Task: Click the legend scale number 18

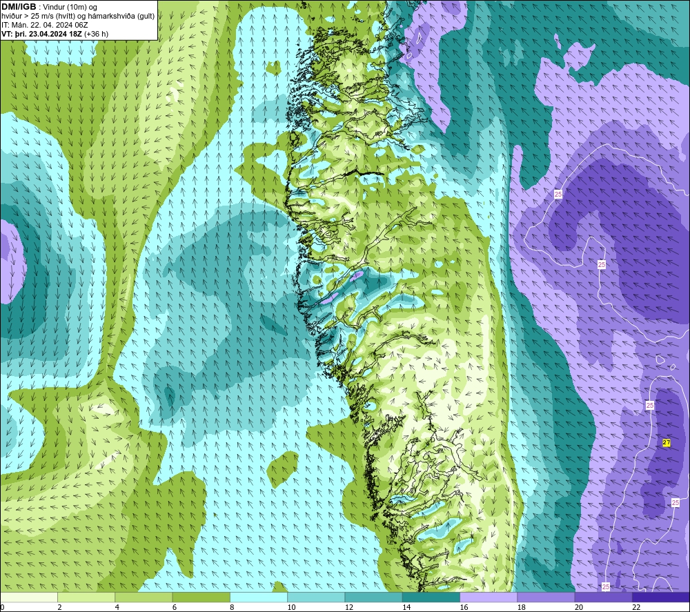Action: point(521,607)
